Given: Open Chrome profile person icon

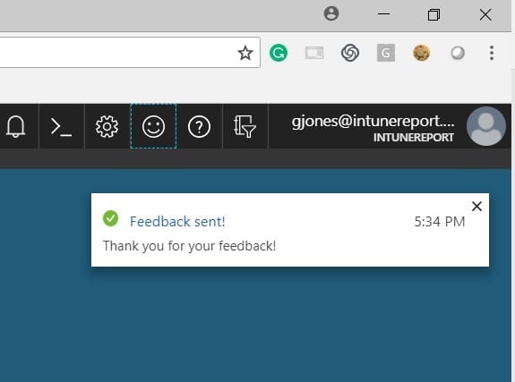Looking at the screenshot, I should 331,13.
